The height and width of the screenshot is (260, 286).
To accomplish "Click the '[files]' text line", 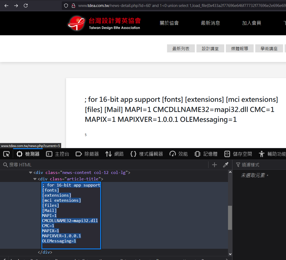I will (x=51, y=205).
